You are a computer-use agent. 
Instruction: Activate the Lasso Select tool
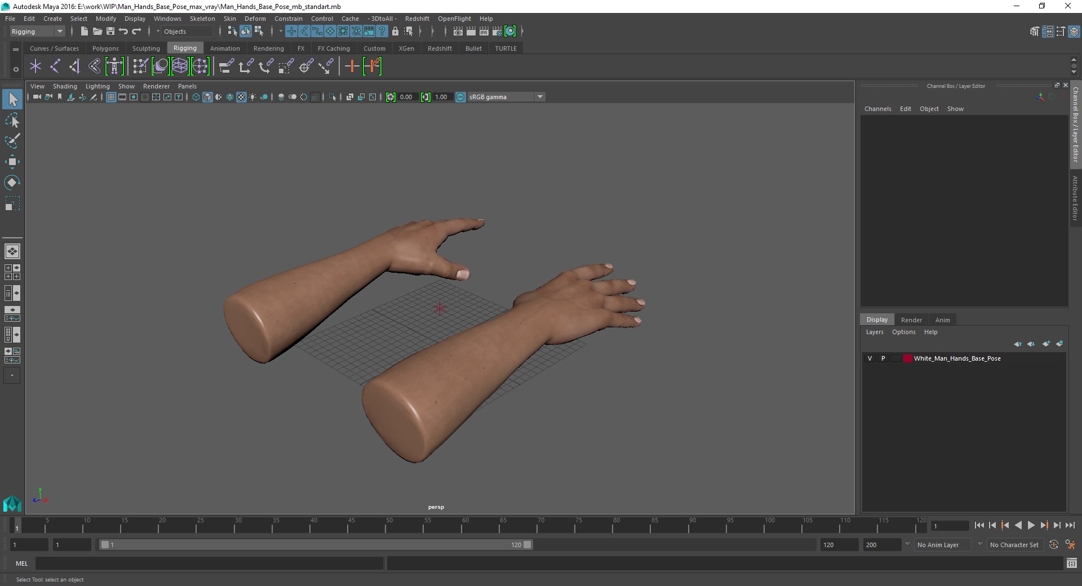[x=12, y=121]
